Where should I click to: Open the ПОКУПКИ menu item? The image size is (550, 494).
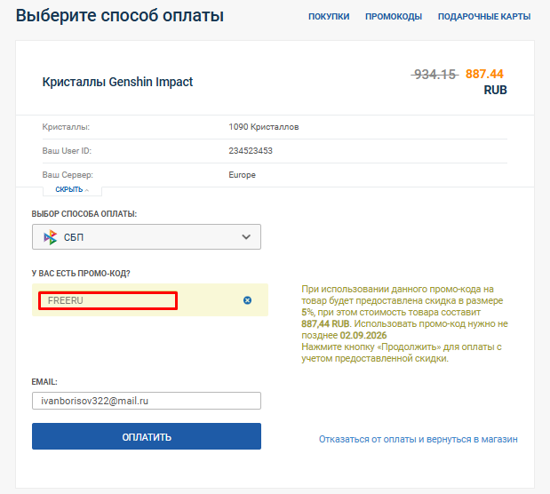point(329,17)
